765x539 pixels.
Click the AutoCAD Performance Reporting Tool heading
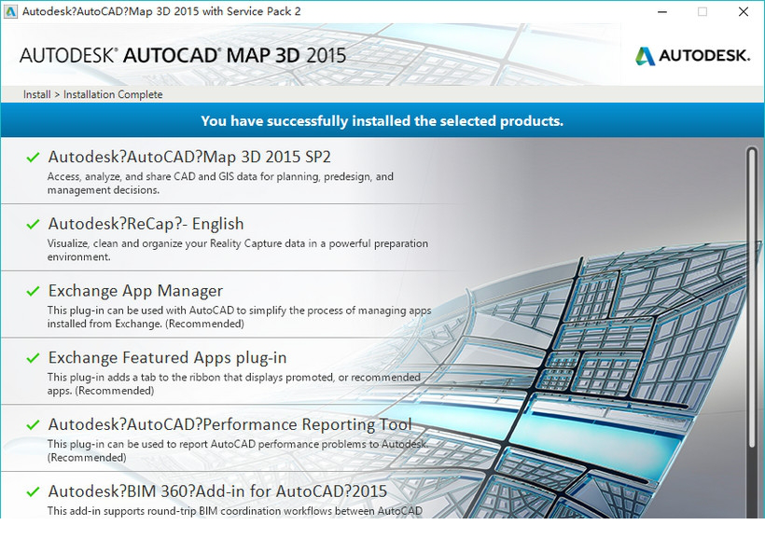tap(229, 424)
